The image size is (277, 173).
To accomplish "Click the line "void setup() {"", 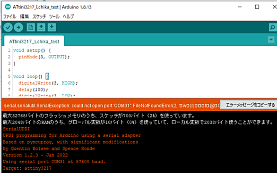I will click(32, 50).
